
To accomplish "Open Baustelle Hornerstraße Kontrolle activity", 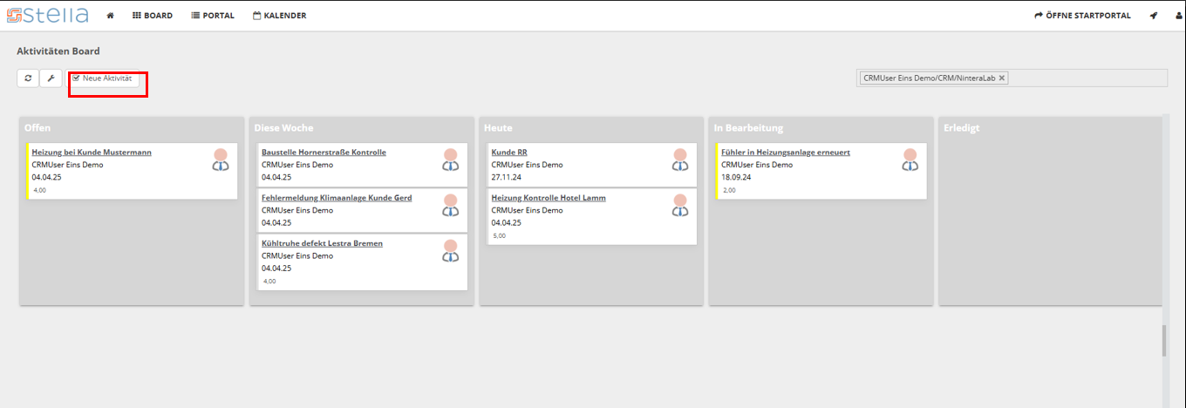I will point(324,153).
